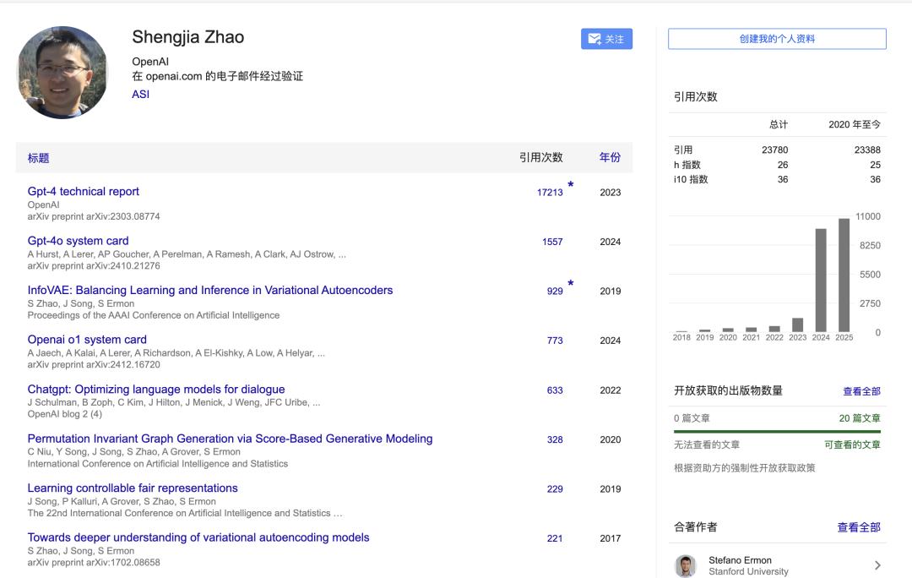The height and width of the screenshot is (578, 912).
Task: Click the 2025 bar in citation chart
Action: point(844,275)
